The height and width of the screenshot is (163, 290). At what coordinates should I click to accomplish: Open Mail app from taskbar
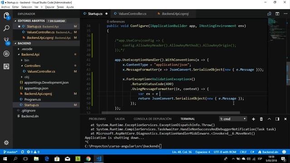(x=68, y=159)
